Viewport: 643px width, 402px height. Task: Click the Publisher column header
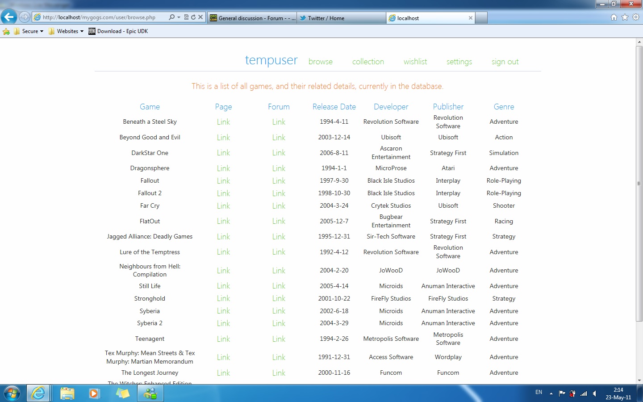[448, 107]
